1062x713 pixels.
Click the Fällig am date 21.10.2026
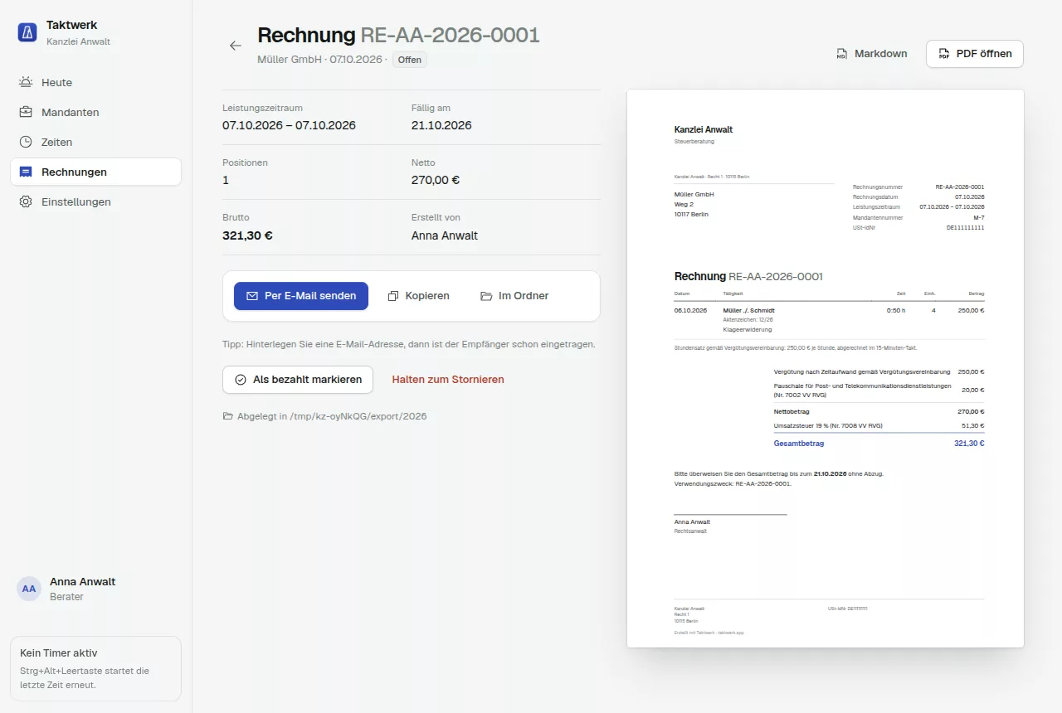(x=441, y=125)
